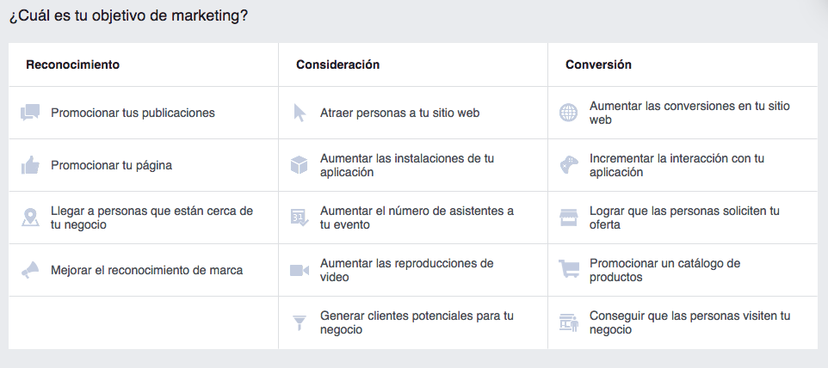Viewport: 828px width, 368px height.
Task: Select the map pin icon for local reach
Action: tap(30, 218)
